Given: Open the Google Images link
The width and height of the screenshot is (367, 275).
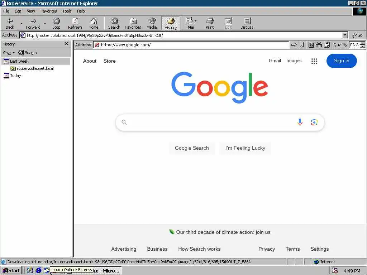Looking at the screenshot, I should [294, 61].
